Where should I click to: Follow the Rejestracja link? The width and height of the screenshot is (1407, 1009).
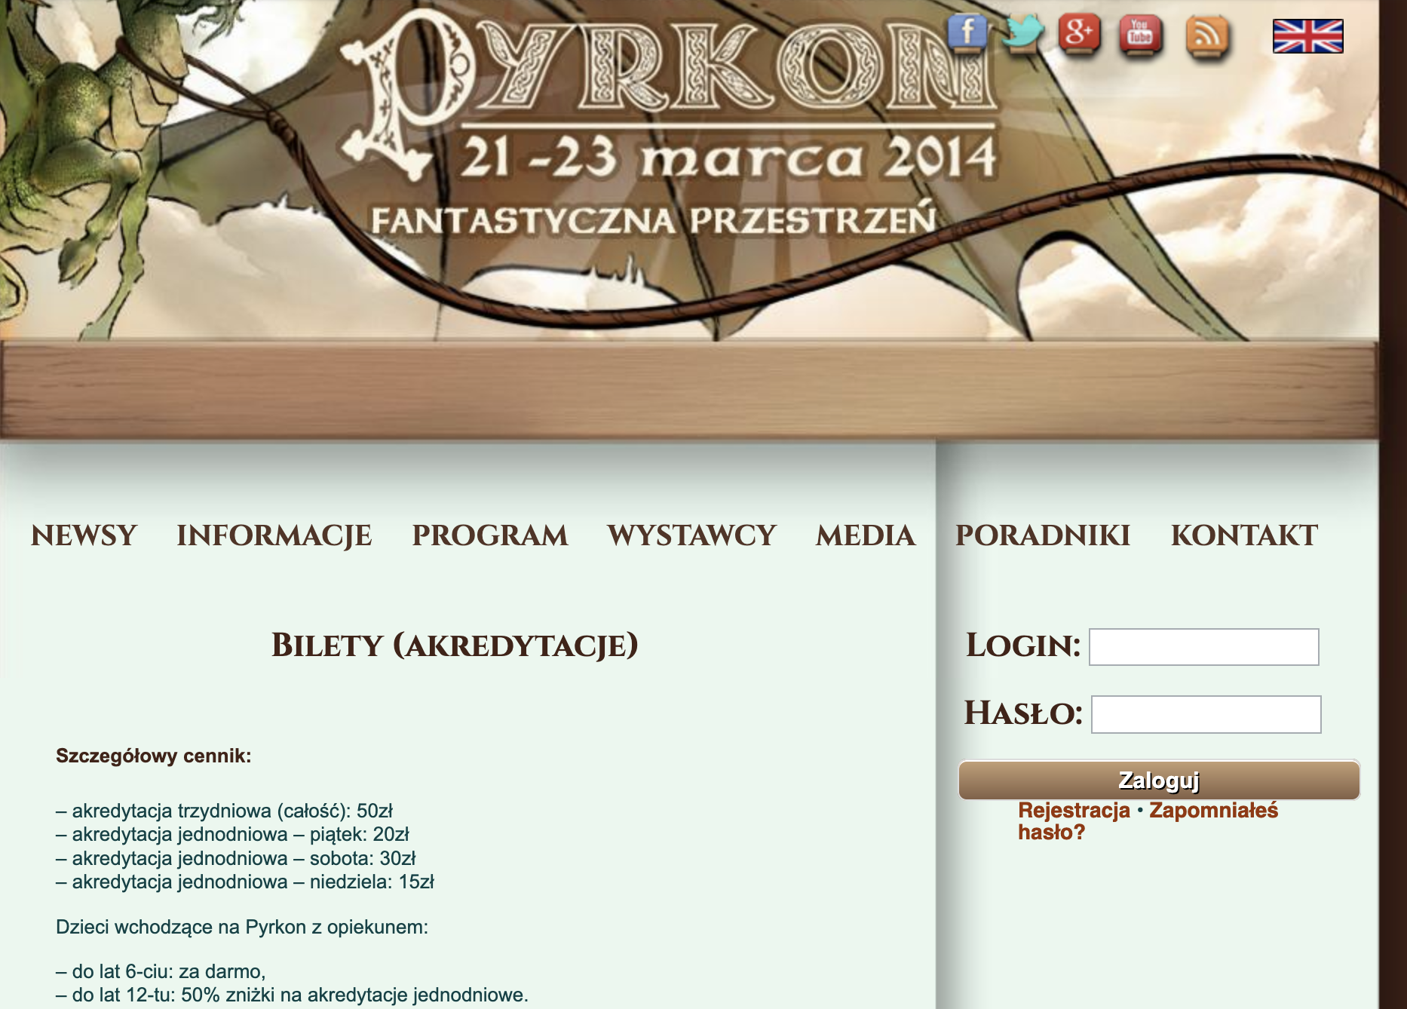click(x=1074, y=811)
